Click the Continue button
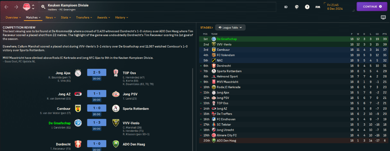The width and height of the screenshot is (390, 151). [x=372, y=7]
